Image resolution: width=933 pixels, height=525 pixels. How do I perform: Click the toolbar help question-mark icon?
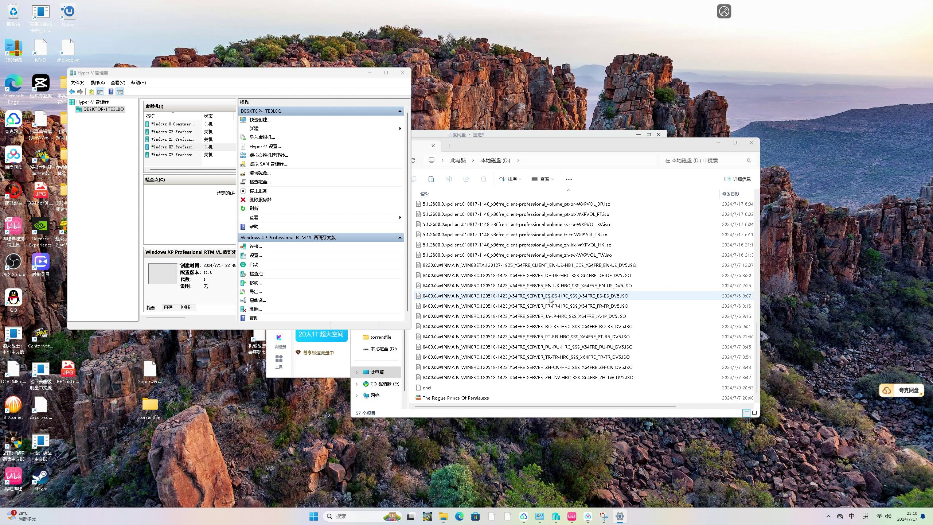pos(111,92)
